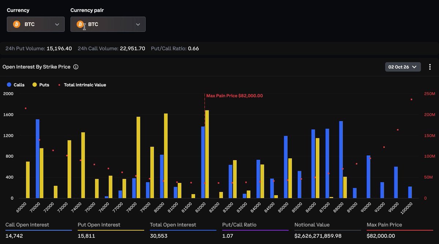439x244 pixels.
Task: Open the Currency pair dropdown
Action: point(108,24)
